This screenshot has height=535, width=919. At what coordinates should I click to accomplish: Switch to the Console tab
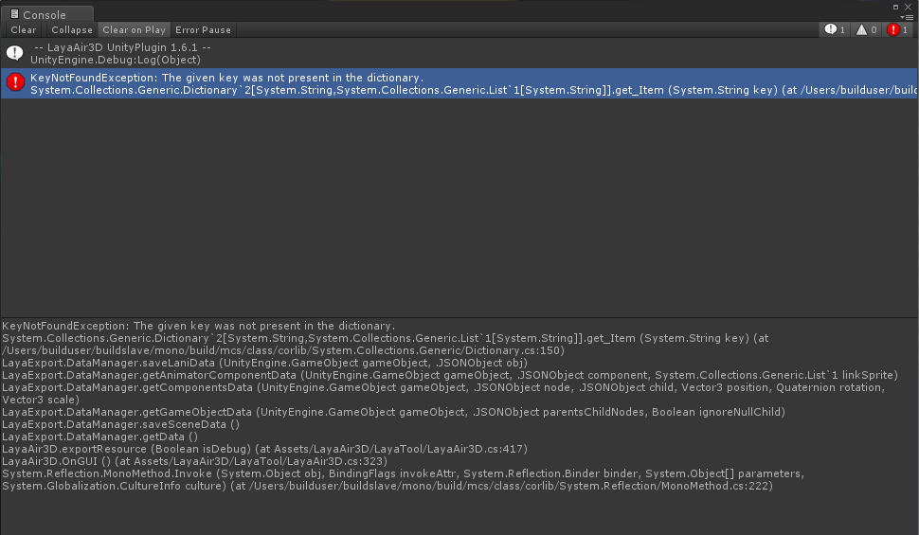(45, 15)
